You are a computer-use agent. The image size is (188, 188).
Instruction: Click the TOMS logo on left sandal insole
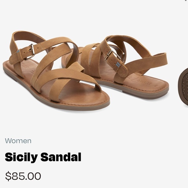click(x=25, y=66)
